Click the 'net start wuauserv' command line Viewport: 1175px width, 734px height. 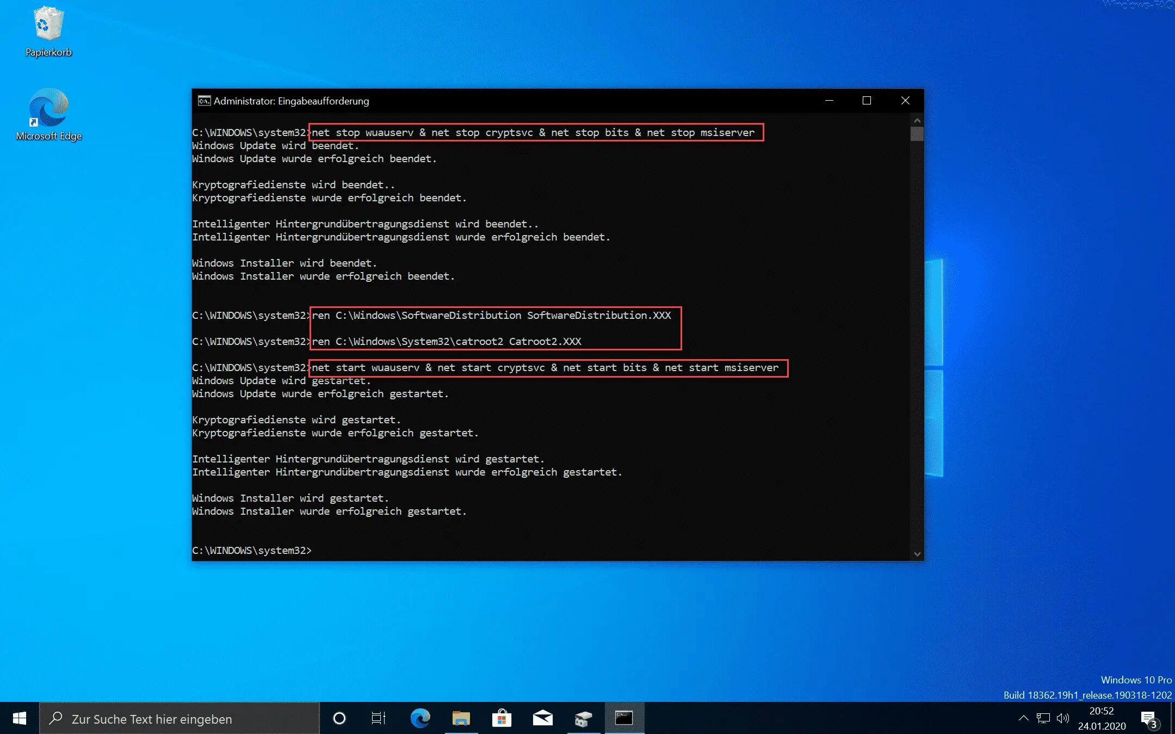[545, 367]
